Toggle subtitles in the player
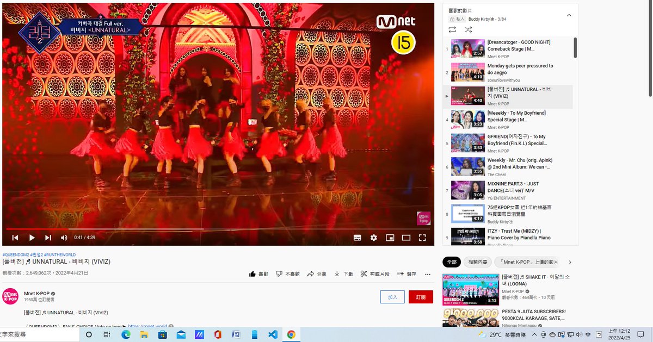 click(x=358, y=238)
